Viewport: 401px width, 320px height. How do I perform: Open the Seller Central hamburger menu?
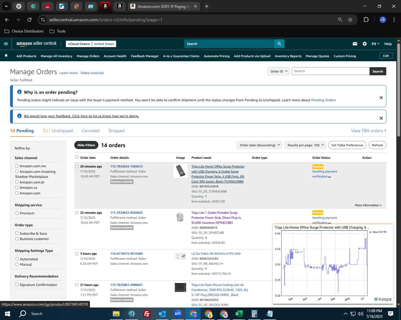click(x=6, y=44)
